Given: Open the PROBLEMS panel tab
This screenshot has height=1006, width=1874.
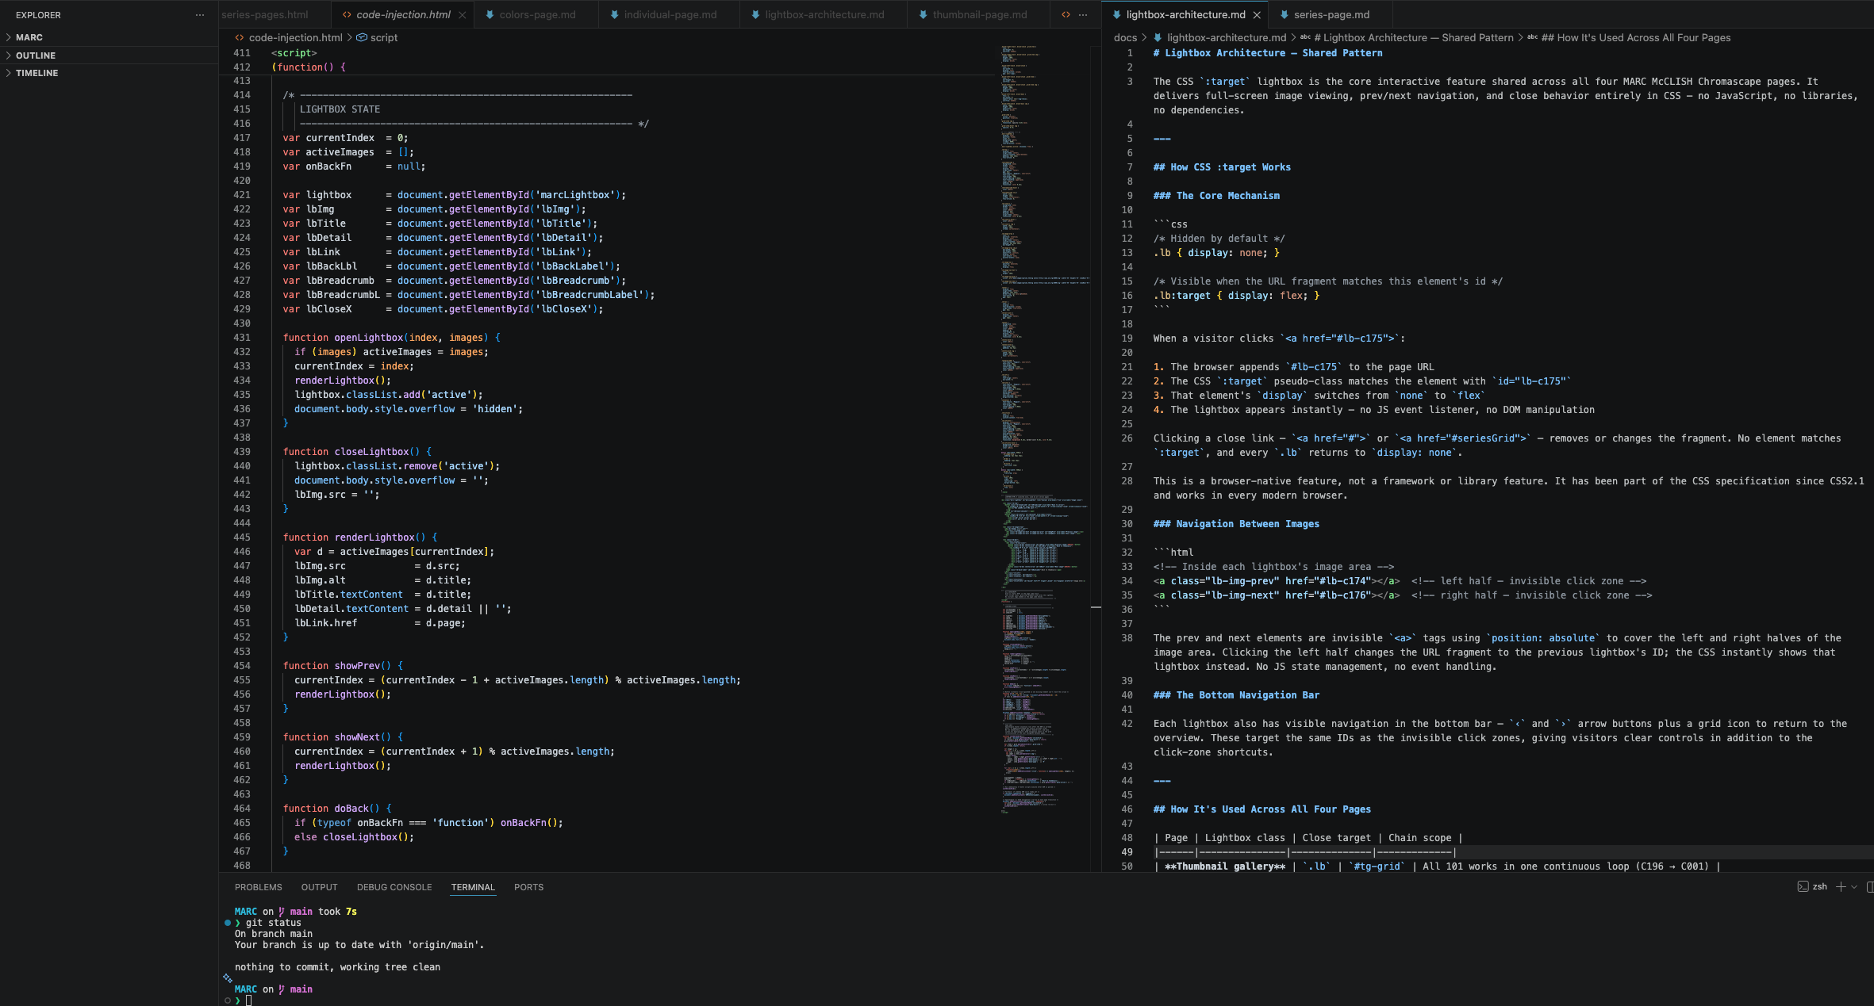Looking at the screenshot, I should 258,887.
